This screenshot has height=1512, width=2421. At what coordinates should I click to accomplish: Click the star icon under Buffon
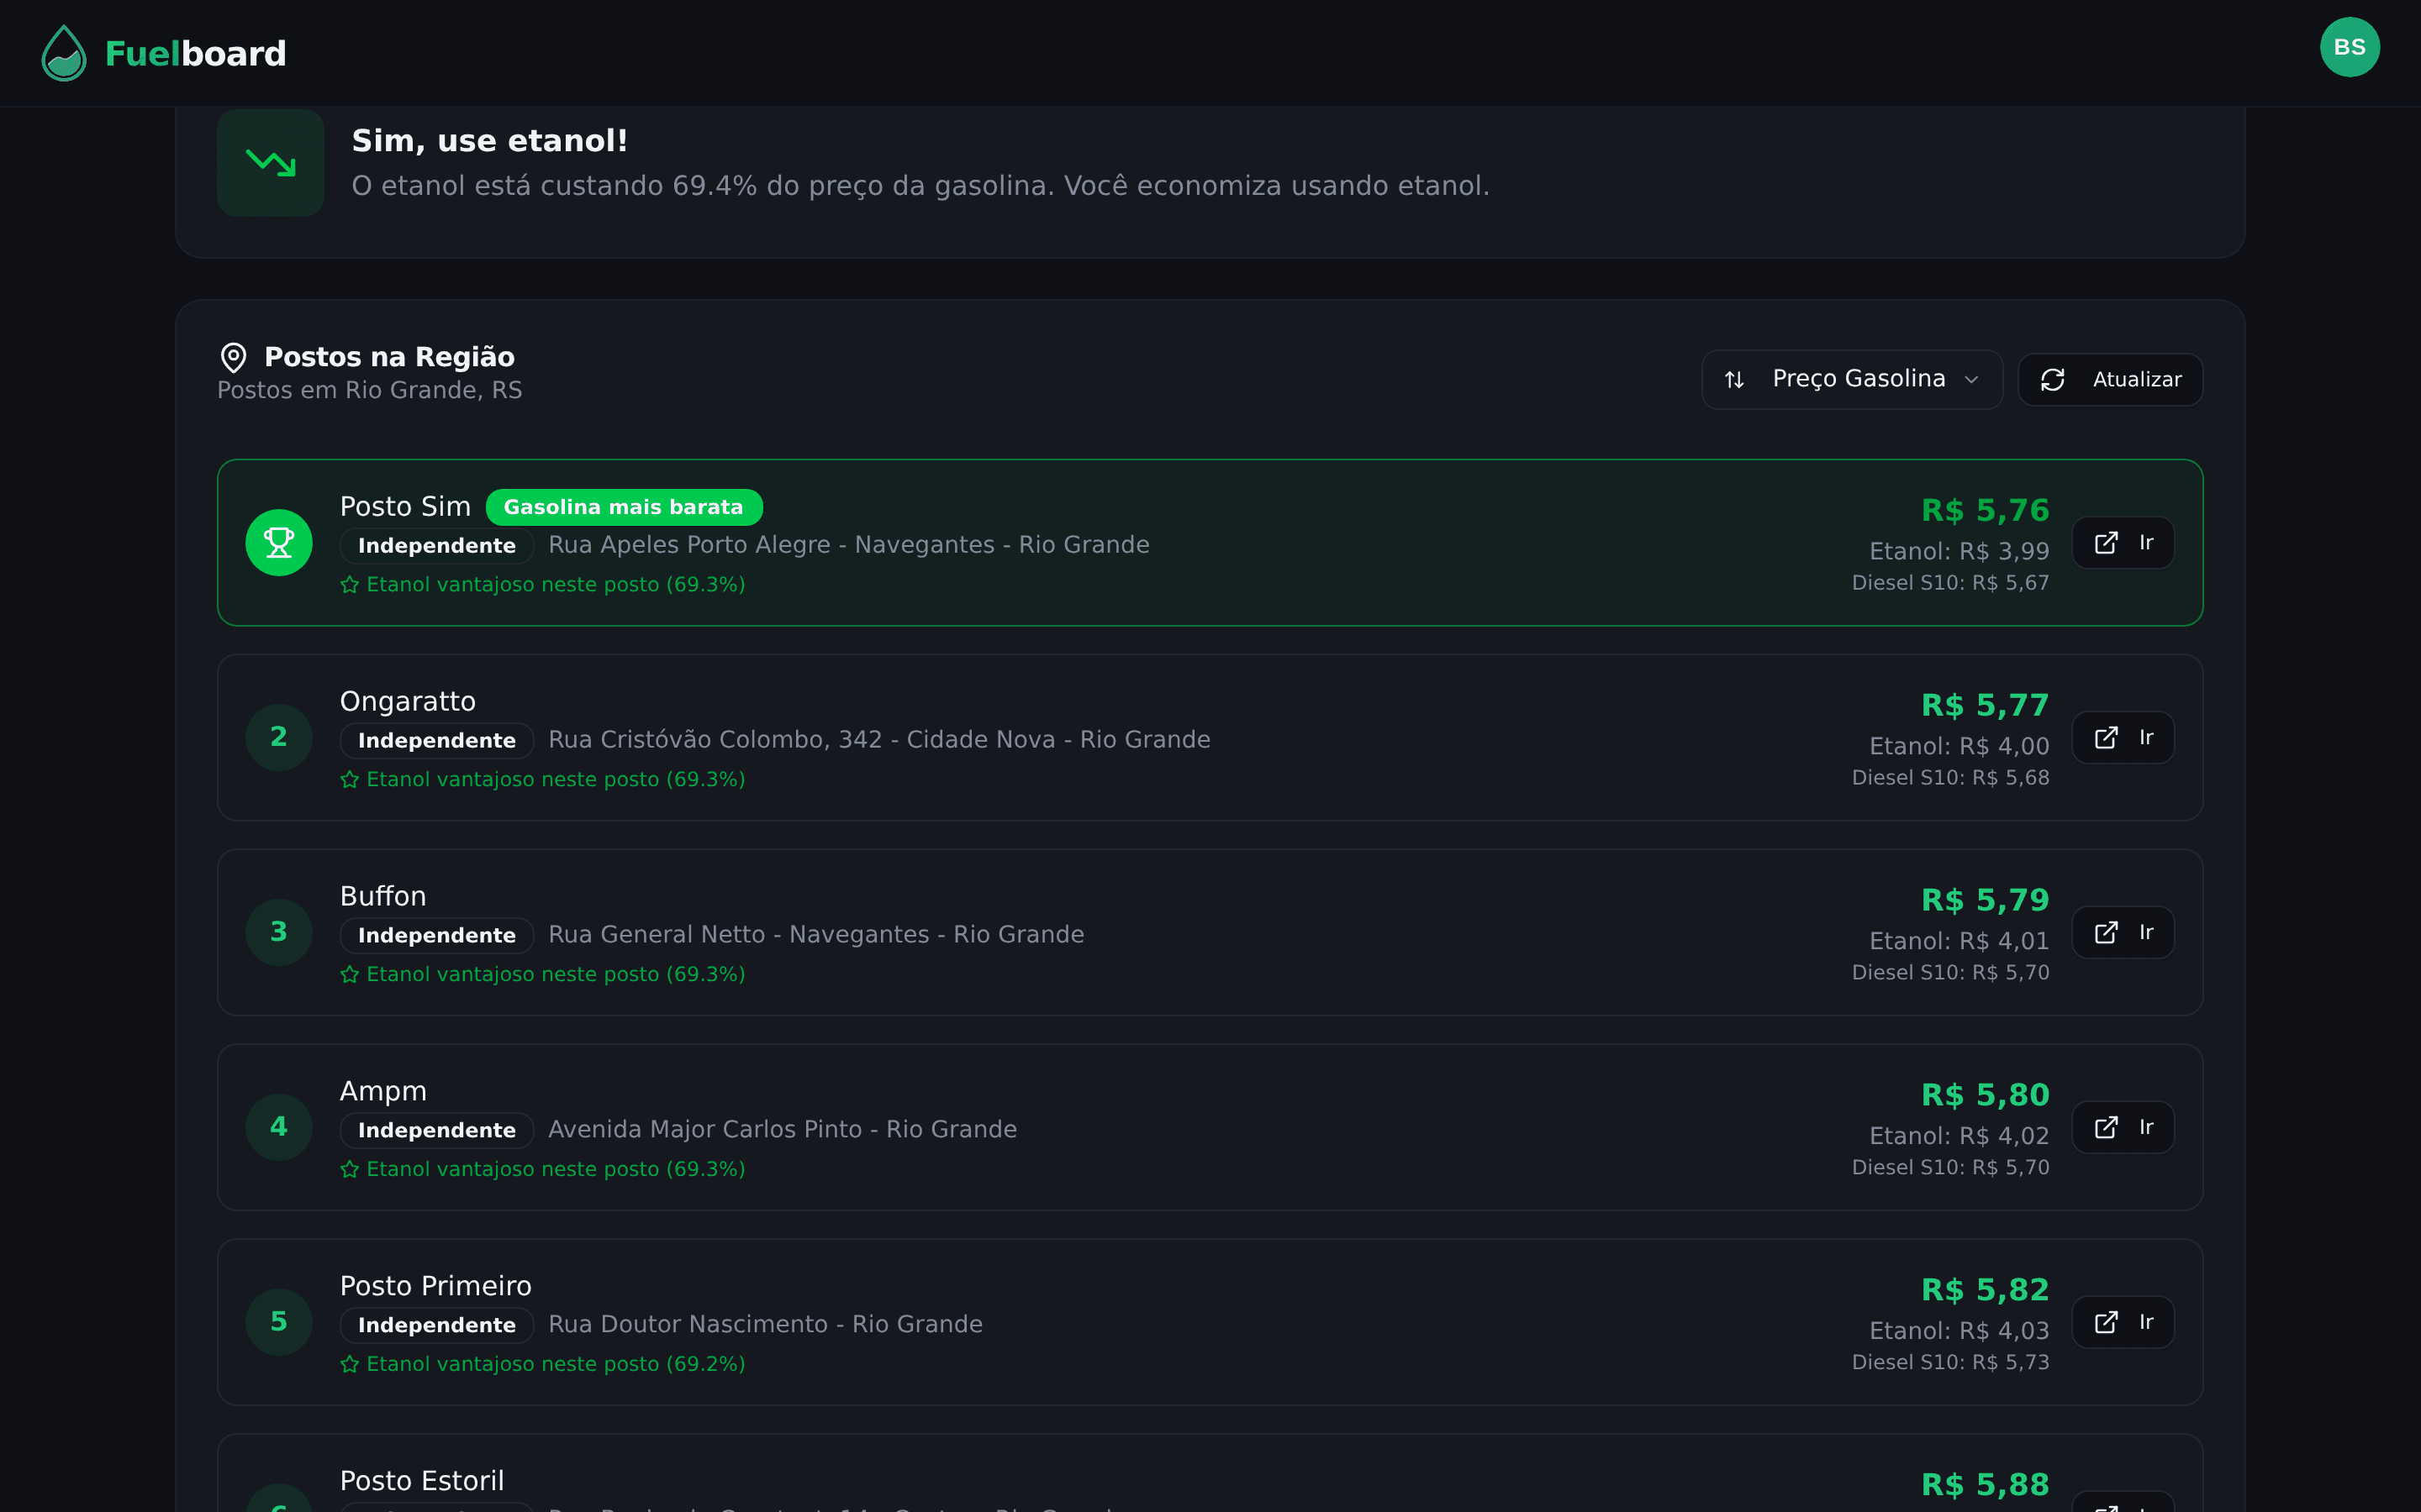[349, 974]
